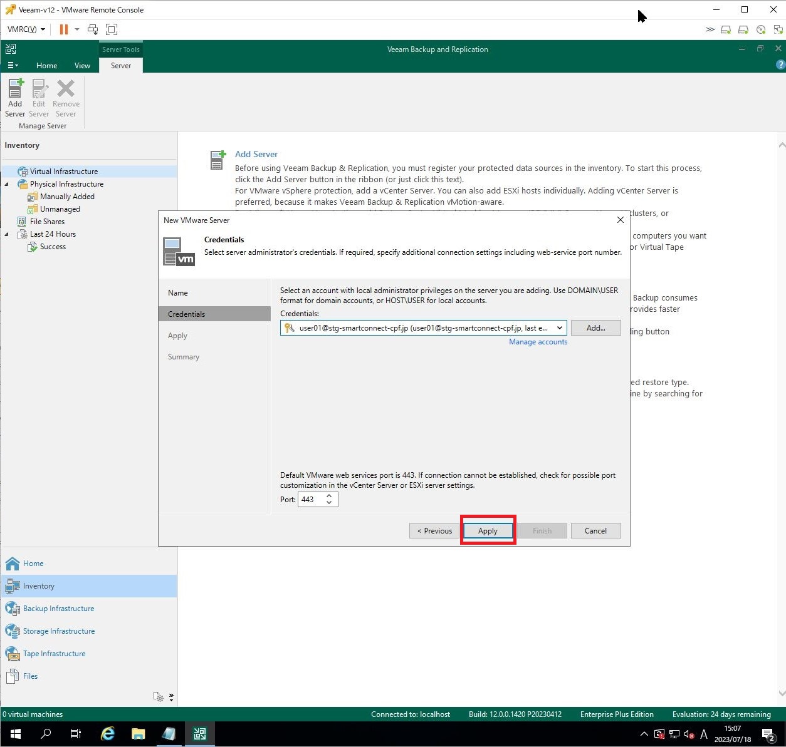This screenshot has height=747, width=786.
Task: Launch Internet Explorer from the taskbar
Action: pyautogui.click(x=108, y=734)
